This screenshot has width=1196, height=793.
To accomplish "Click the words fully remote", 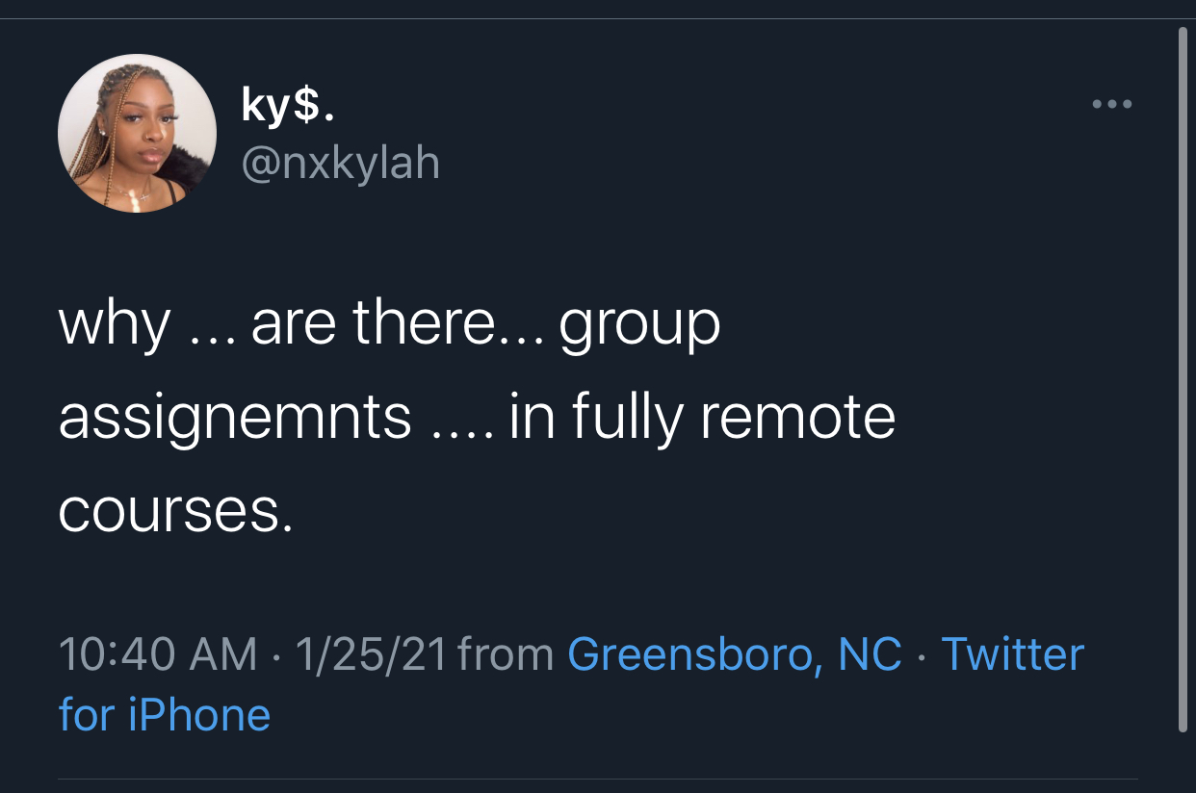I will tap(734, 420).
